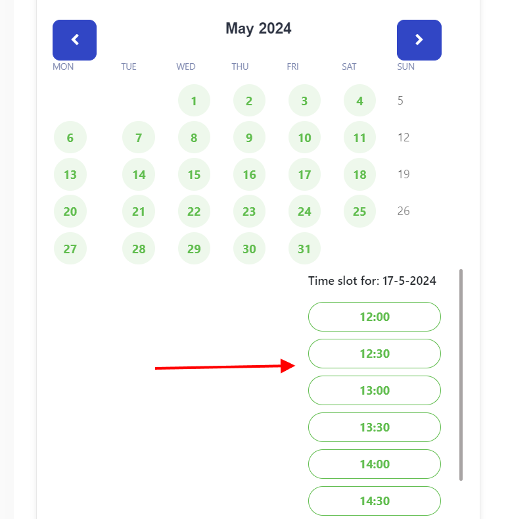Click Saturday May 25 date
The width and height of the screenshot is (531, 519).
tap(359, 212)
